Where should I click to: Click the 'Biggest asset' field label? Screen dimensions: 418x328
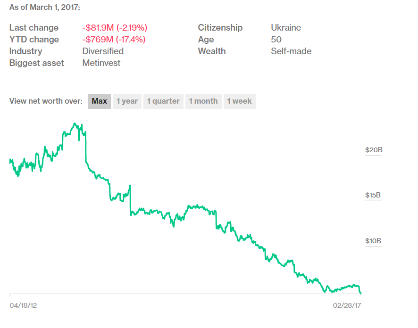coord(37,63)
